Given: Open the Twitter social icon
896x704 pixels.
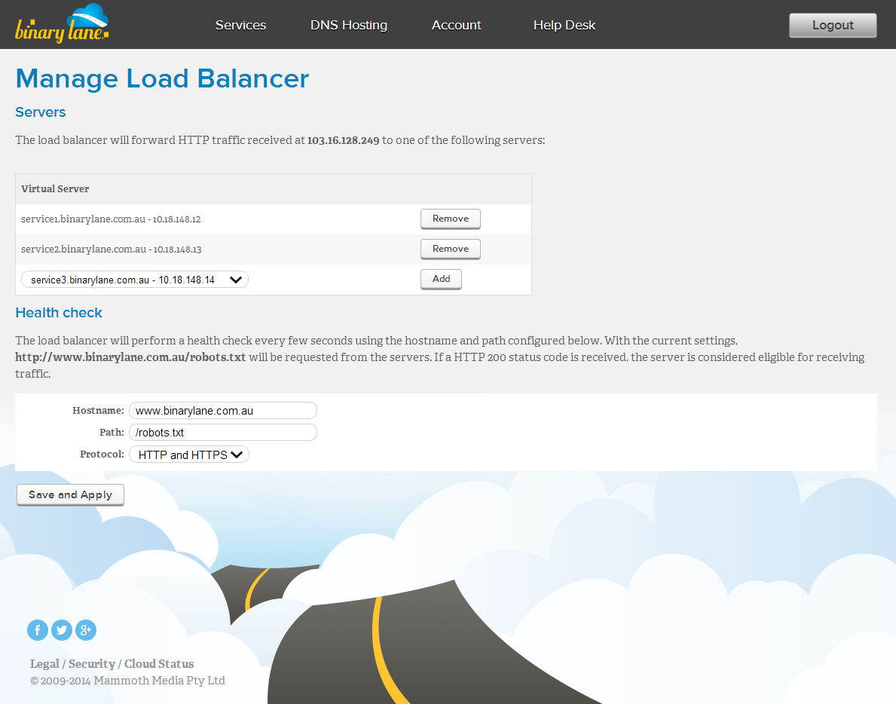Looking at the screenshot, I should pyautogui.click(x=62, y=630).
